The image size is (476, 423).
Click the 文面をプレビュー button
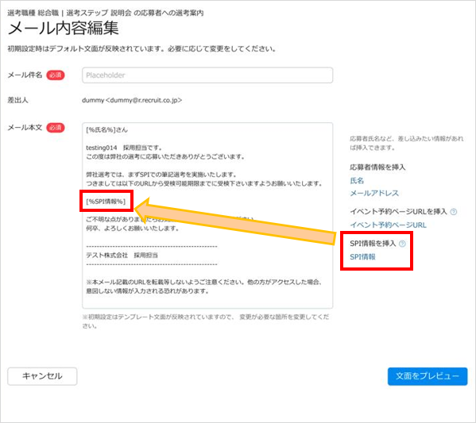(428, 376)
